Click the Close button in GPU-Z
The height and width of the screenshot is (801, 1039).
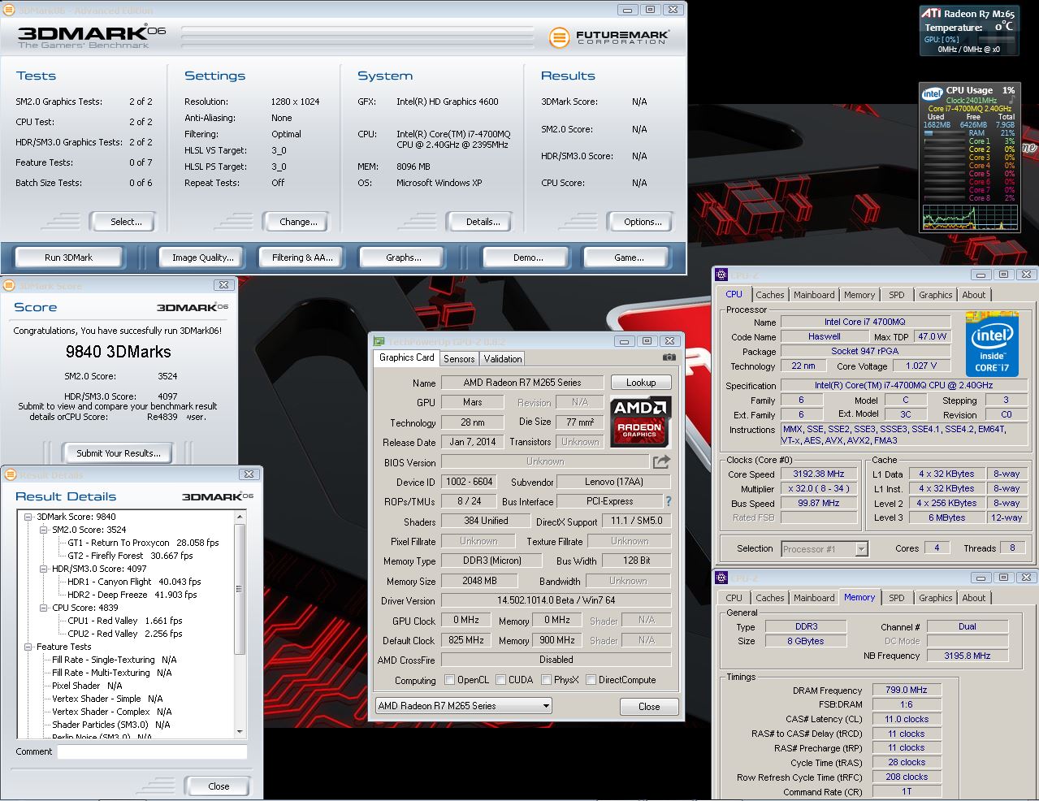click(649, 706)
